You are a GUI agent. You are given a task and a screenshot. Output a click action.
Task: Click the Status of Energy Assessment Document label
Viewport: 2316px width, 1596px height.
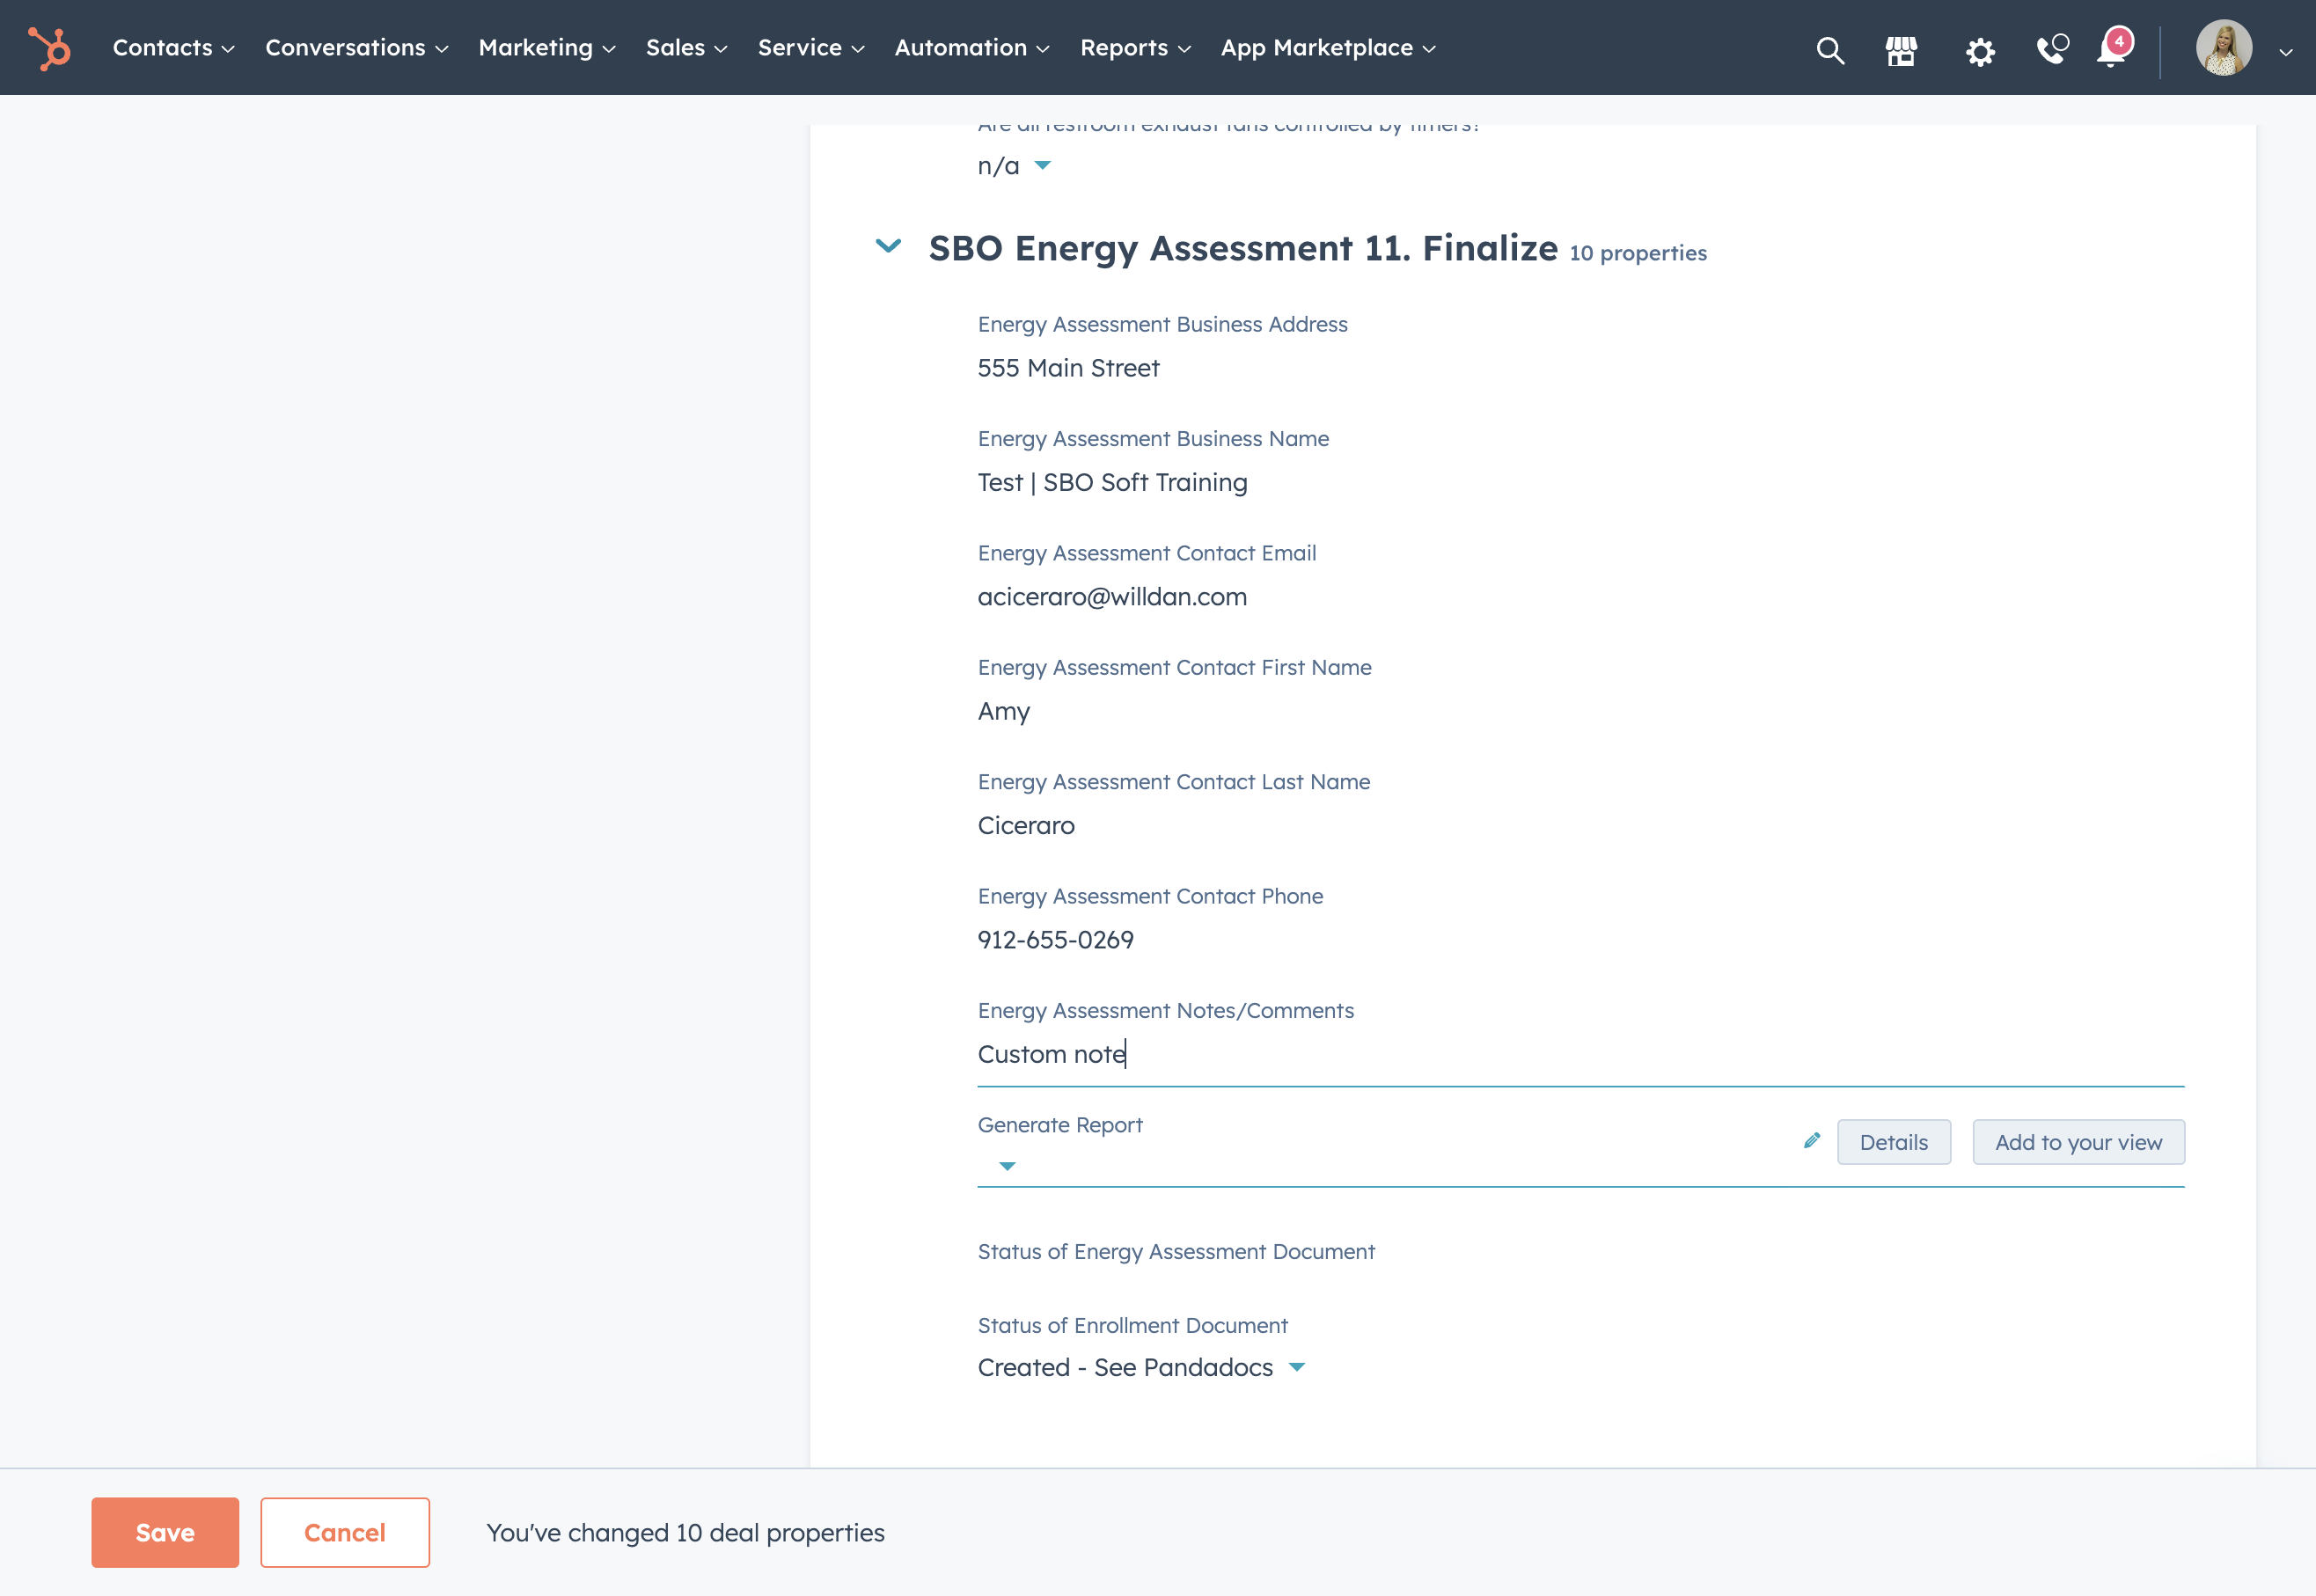pos(1176,1251)
